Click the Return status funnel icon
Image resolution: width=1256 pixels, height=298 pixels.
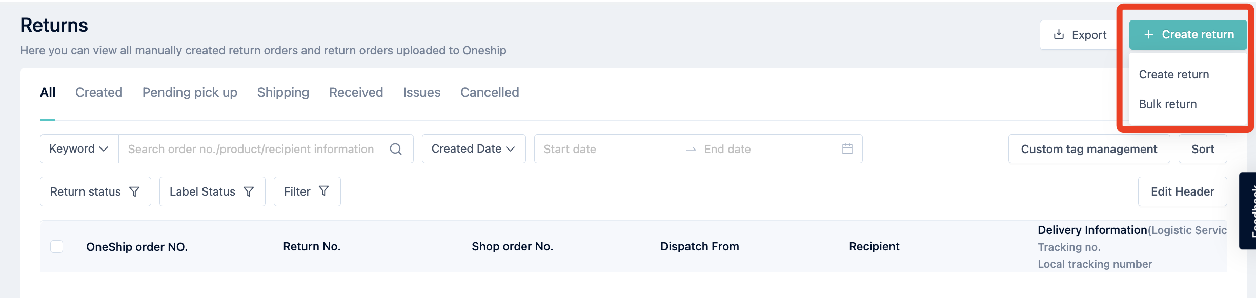(134, 191)
